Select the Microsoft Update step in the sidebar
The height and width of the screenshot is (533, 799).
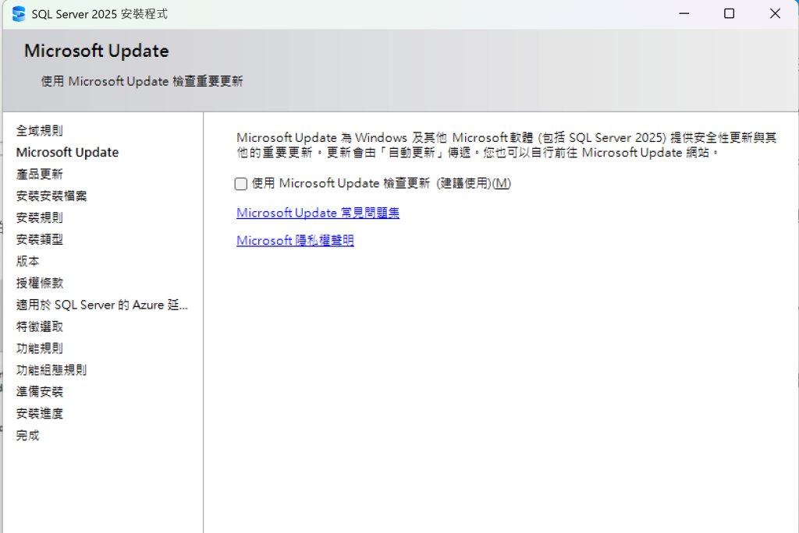[x=67, y=152]
